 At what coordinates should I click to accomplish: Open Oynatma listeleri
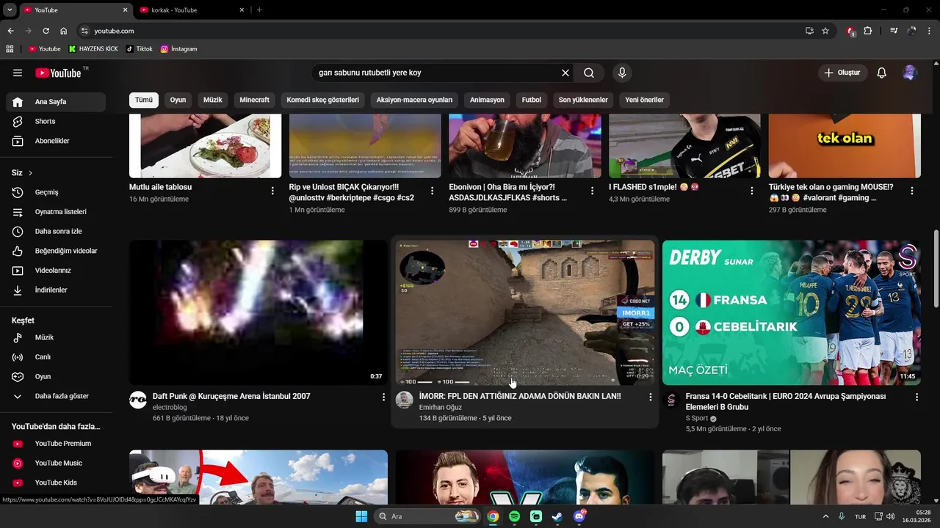pyautogui.click(x=56, y=212)
